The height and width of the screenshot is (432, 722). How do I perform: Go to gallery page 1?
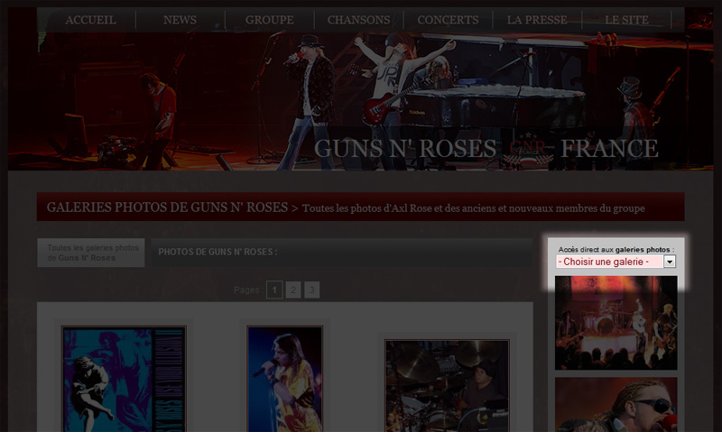click(274, 290)
